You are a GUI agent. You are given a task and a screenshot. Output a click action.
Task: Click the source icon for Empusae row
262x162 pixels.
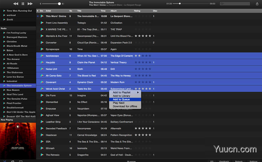[42, 109]
